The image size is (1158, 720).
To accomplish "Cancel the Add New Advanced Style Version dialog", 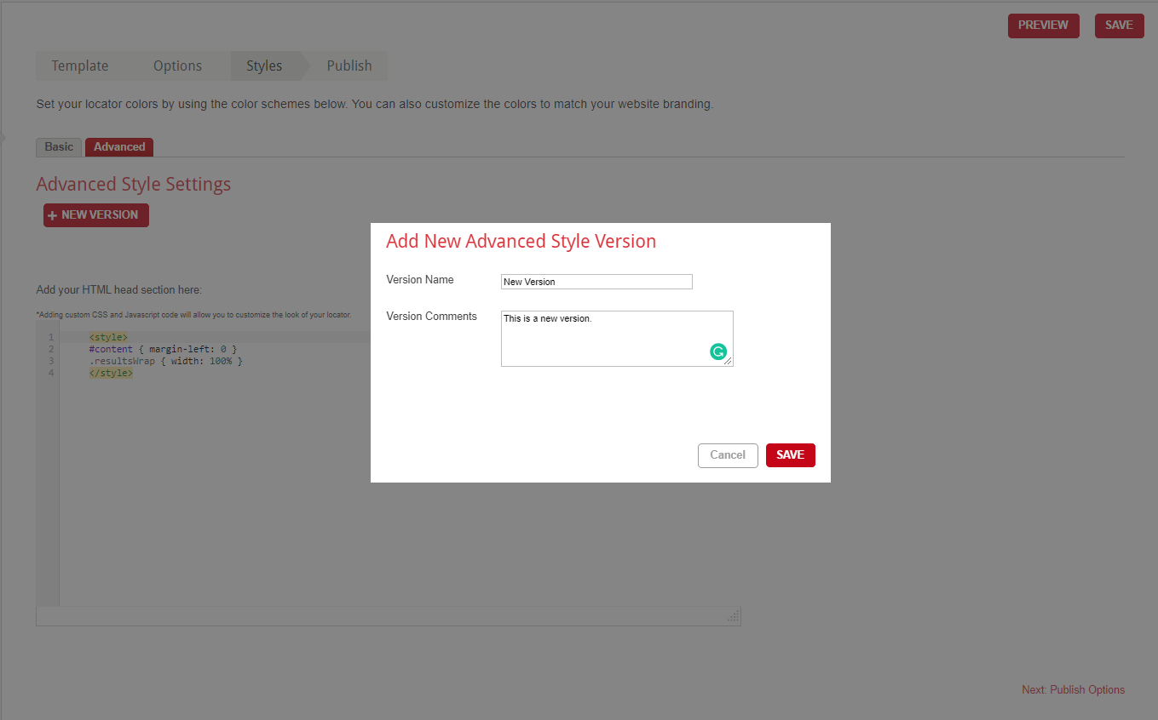I will [728, 455].
